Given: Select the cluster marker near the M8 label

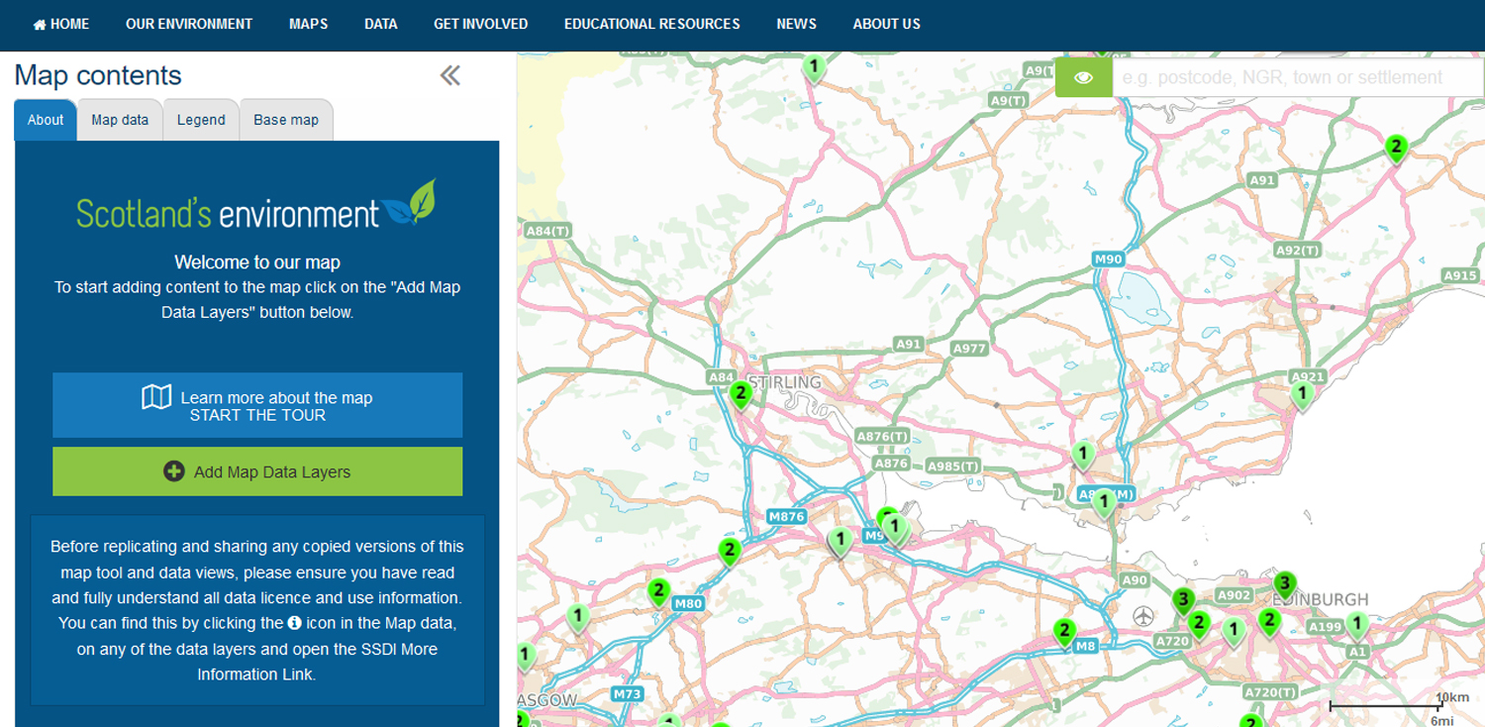Looking at the screenshot, I should pos(1064,630).
